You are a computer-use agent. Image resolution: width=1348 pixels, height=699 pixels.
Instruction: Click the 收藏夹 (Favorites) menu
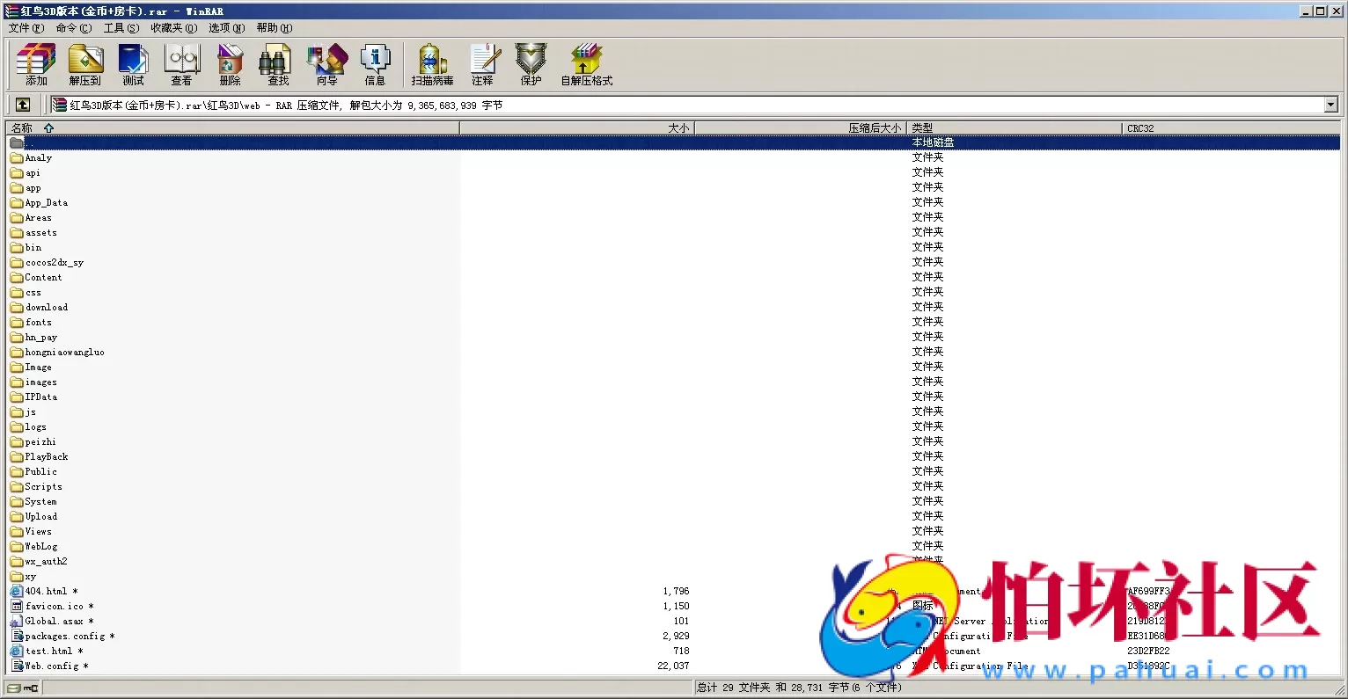(173, 28)
